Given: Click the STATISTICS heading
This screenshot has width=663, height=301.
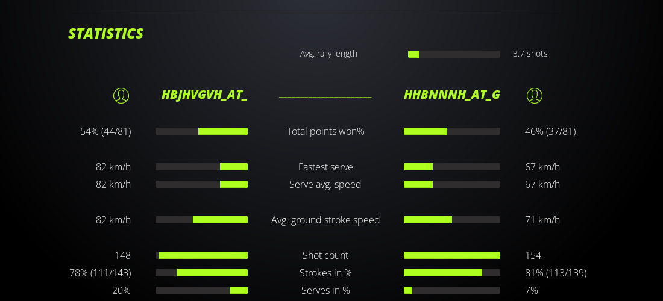Looking at the screenshot, I should pyautogui.click(x=105, y=34).
